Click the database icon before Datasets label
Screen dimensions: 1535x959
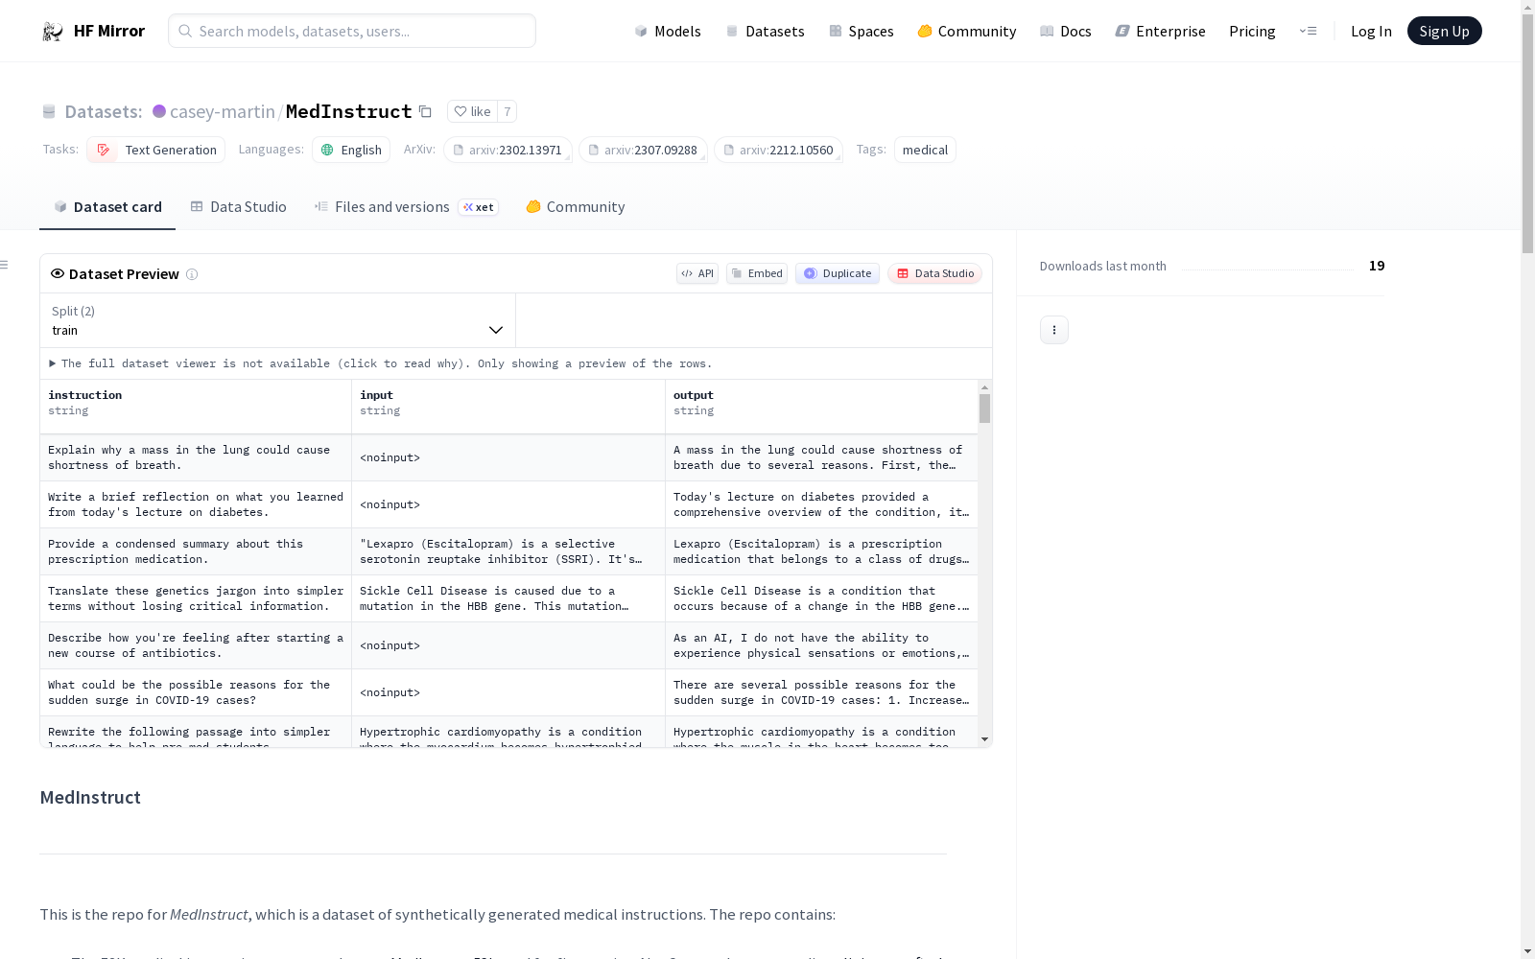[49, 111]
